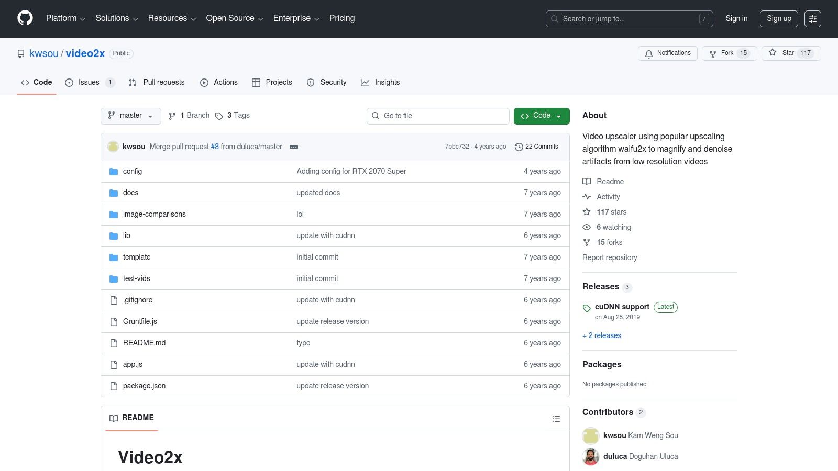Screen dimensions: 838x471
Task: Open the 'typo' commit message for README.md
Action: [303, 343]
